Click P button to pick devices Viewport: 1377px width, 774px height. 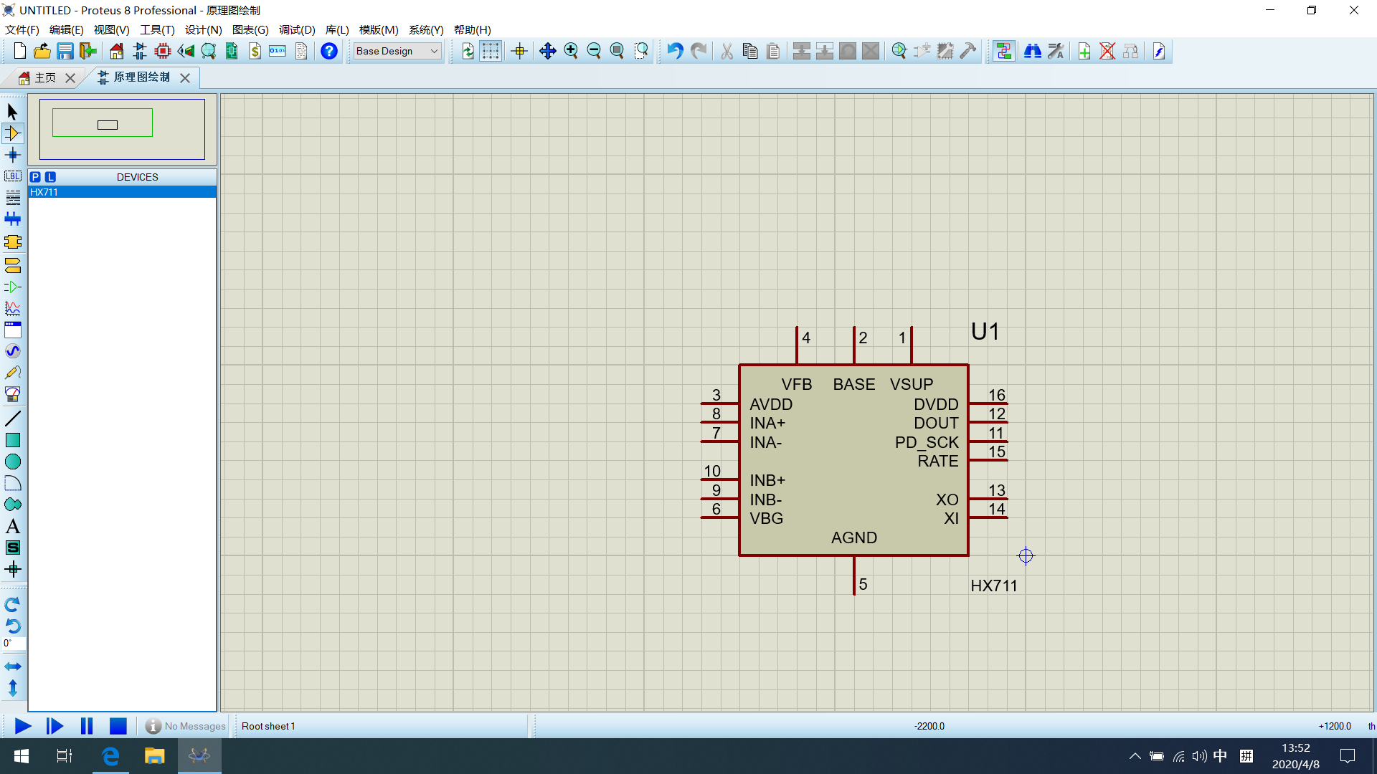click(x=36, y=177)
